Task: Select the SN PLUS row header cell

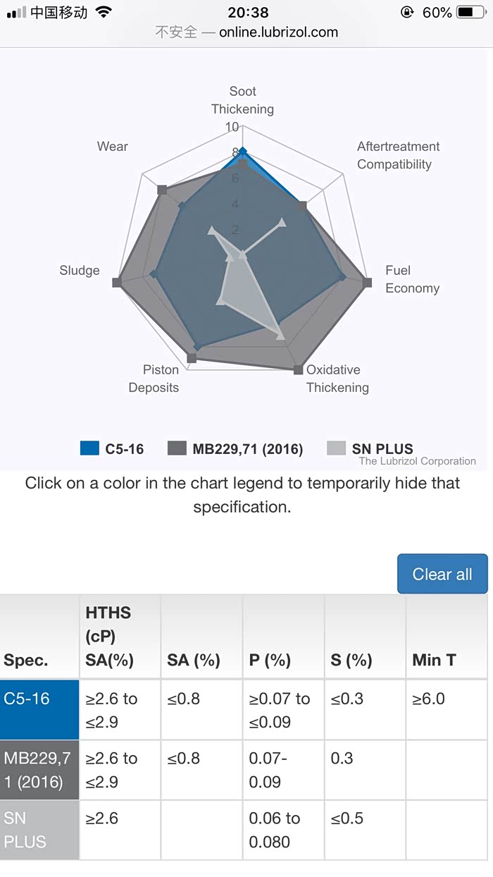Action: pyautogui.click(x=39, y=830)
